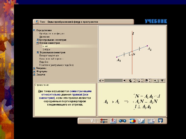
Task: Open the sliders settings icon in bottom toolbar
Action: pos(104,121)
